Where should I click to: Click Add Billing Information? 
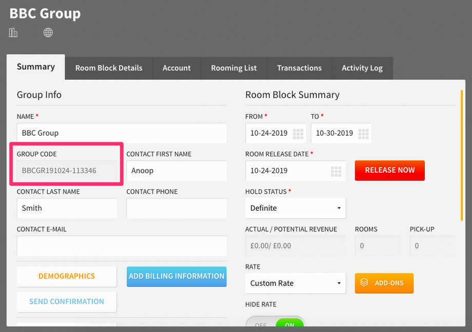[x=176, y=276]
